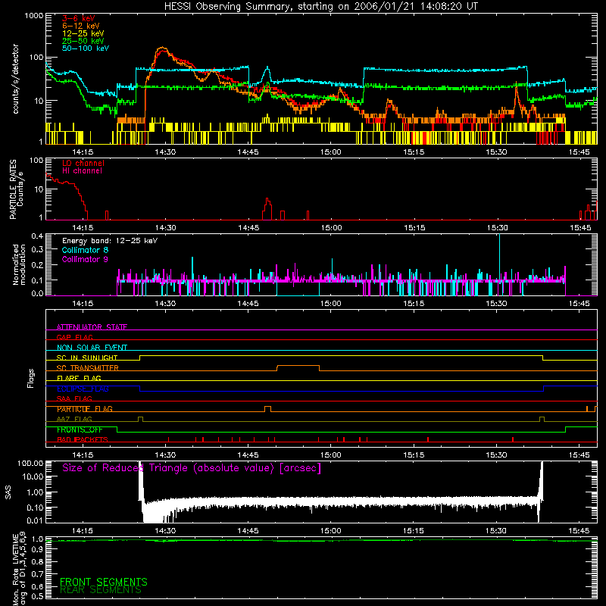Click the SAA FLAG label
606x606 pixels.
click(74, 398)
